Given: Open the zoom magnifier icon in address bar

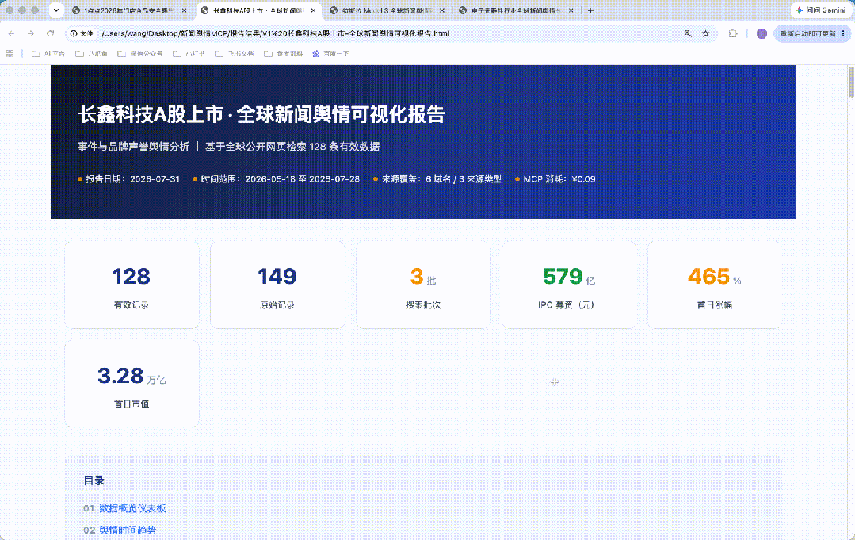Looking at the screenshot, I should coord(688,34).
